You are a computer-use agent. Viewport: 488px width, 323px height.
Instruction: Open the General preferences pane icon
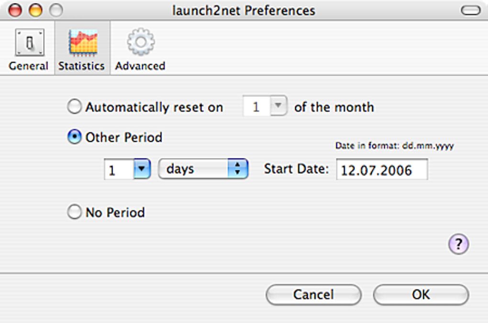coord(29,42)
